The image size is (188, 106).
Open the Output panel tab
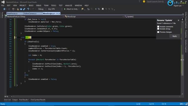tap(15, 100)
